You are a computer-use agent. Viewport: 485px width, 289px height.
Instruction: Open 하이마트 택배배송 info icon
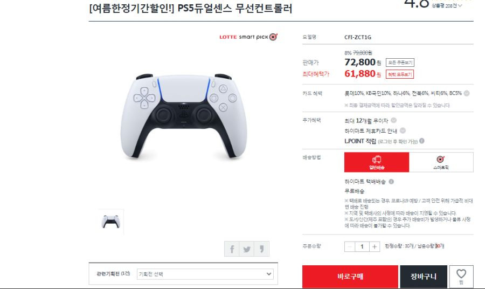(x=391, y=182)
